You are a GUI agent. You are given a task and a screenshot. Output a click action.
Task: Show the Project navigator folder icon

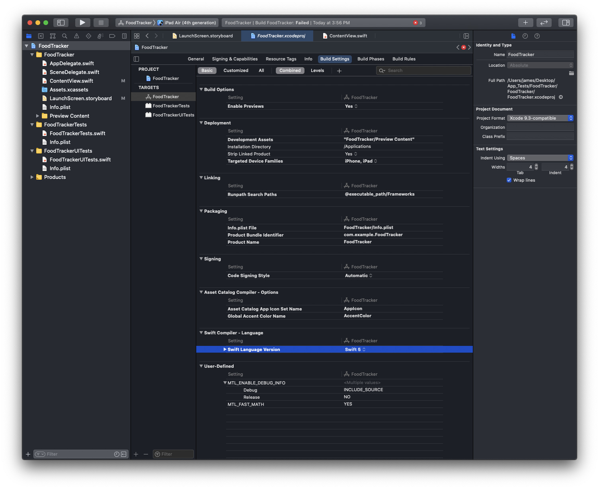(x=29, y=36)
